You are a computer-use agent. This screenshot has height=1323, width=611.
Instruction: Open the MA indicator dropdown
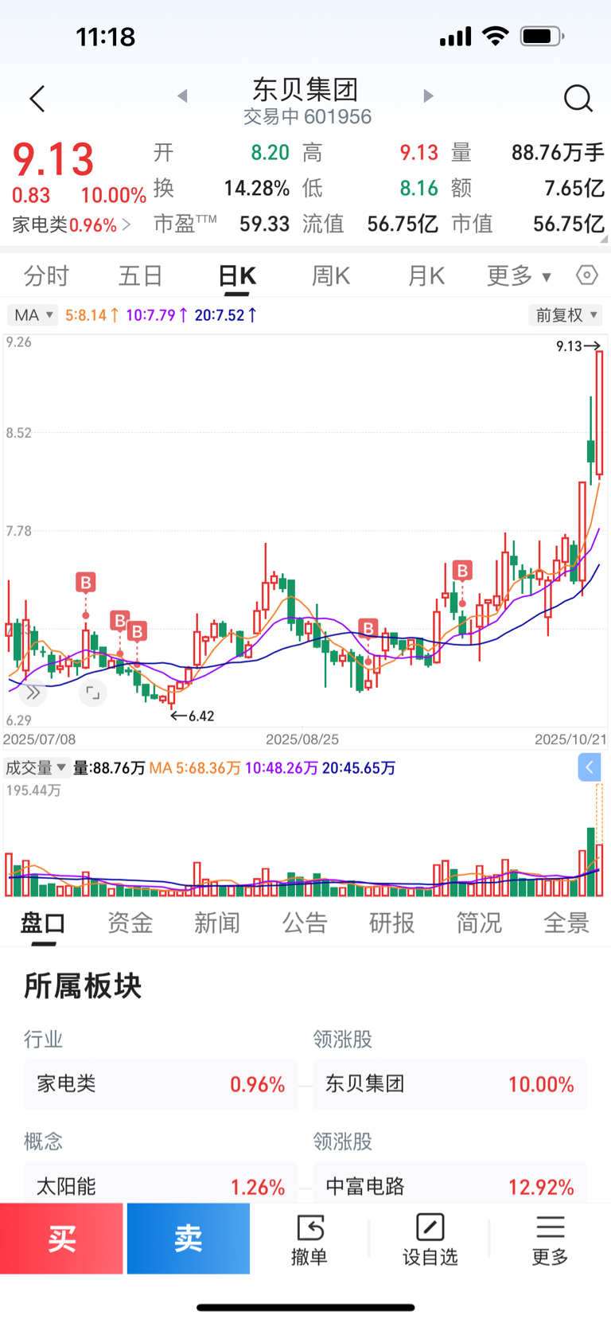pos(32,315)
